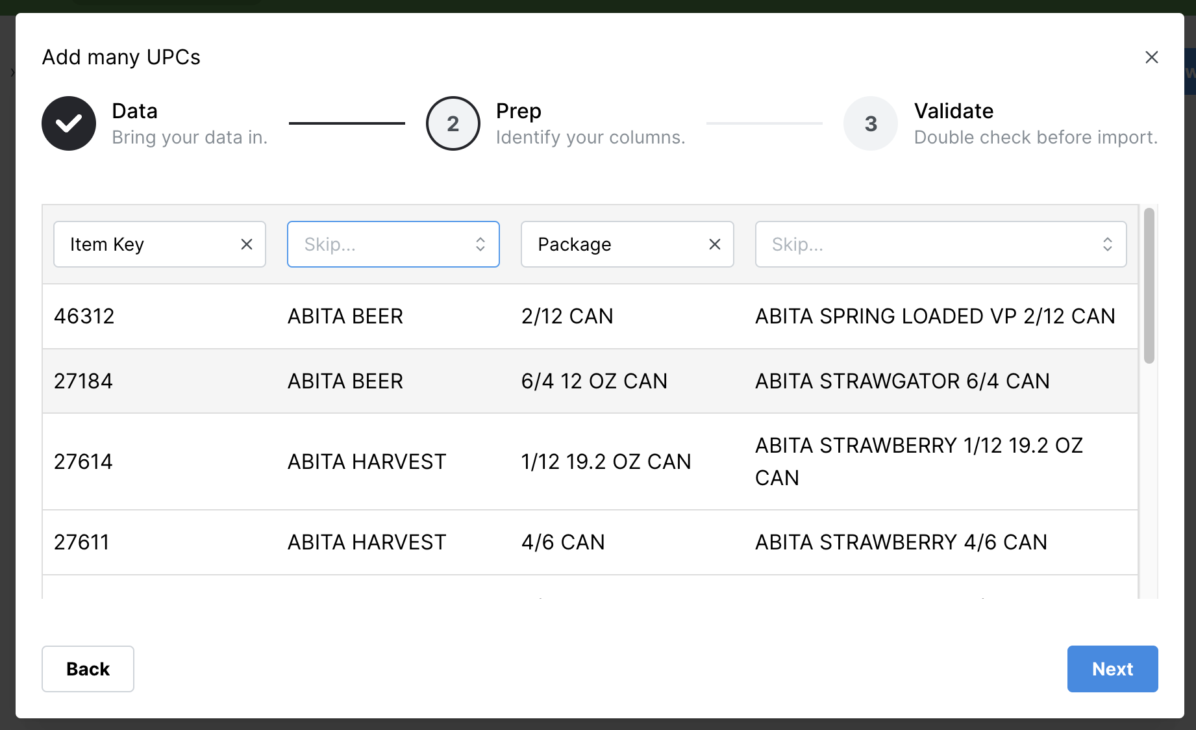Click ABITA BEER in row 27184
Screen dimensions: 1196x730
(x=345, y=381)
